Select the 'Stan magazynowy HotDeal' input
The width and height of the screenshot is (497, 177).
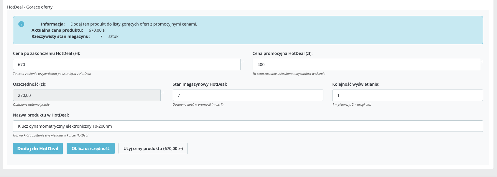tap(248, 95)
